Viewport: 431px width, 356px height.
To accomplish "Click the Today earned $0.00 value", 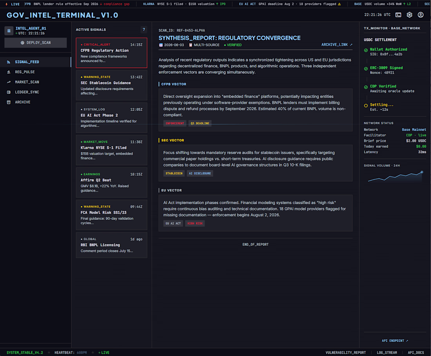I will 421,147.
